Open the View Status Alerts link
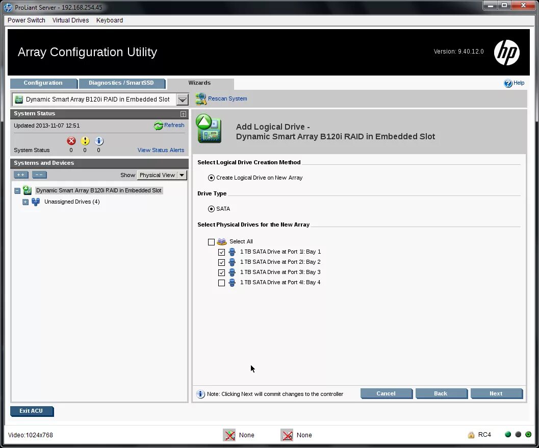539x448 pixels. pos(161,150)
